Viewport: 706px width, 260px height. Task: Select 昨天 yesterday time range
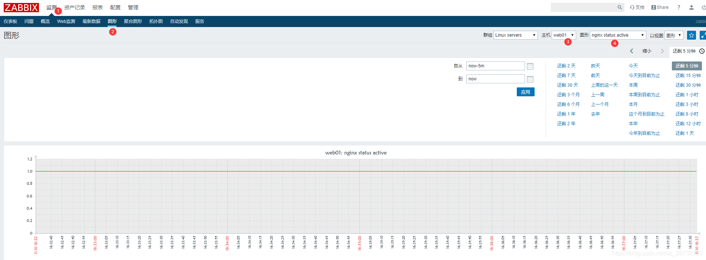coord(595,66)
